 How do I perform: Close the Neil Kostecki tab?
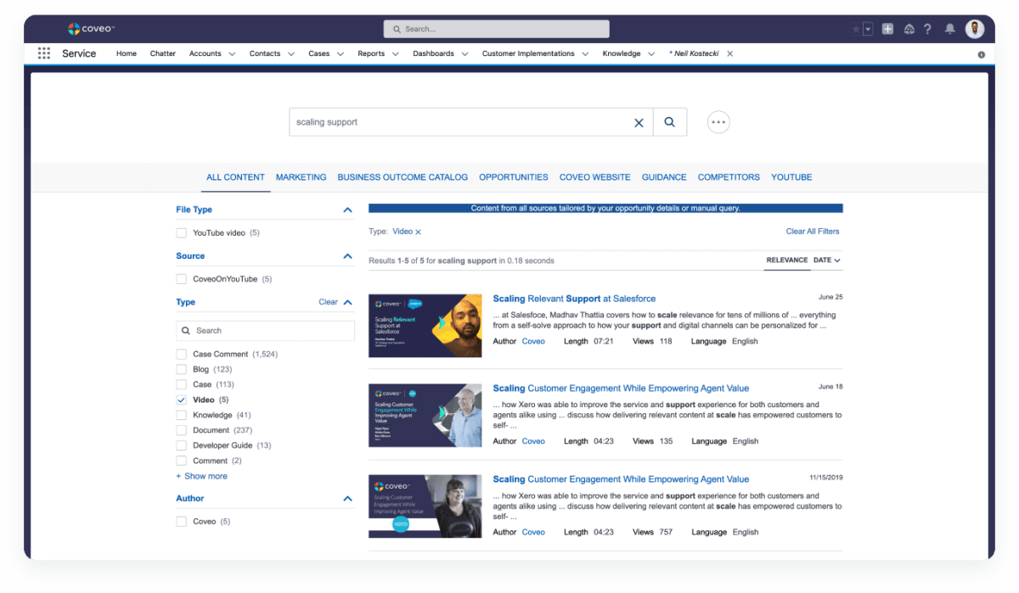coord(729,53)
